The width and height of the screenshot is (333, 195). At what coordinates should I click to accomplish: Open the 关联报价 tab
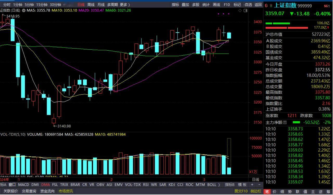(x=11, y=191)
